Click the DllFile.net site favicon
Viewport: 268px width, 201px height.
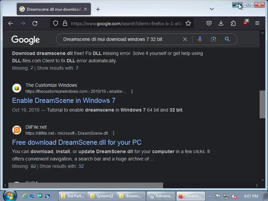17,130
